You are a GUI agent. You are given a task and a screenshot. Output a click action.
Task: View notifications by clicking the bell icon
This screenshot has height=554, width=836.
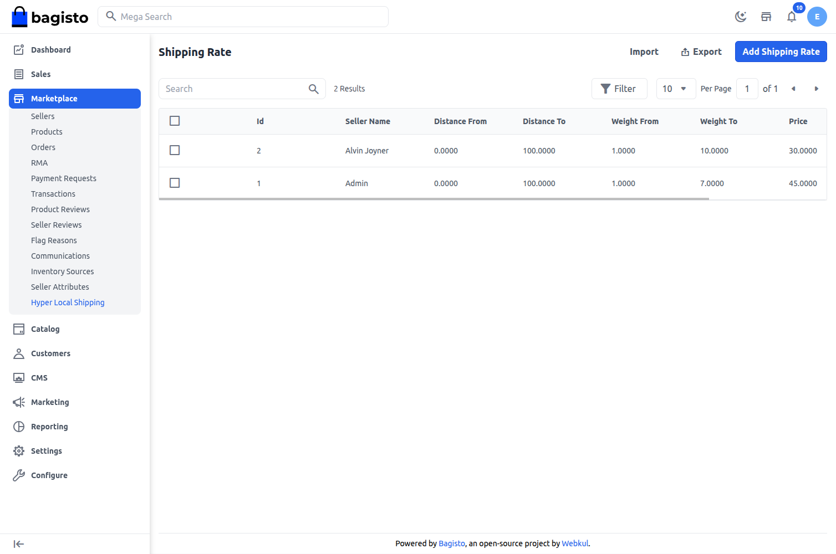tap(792, 17)
